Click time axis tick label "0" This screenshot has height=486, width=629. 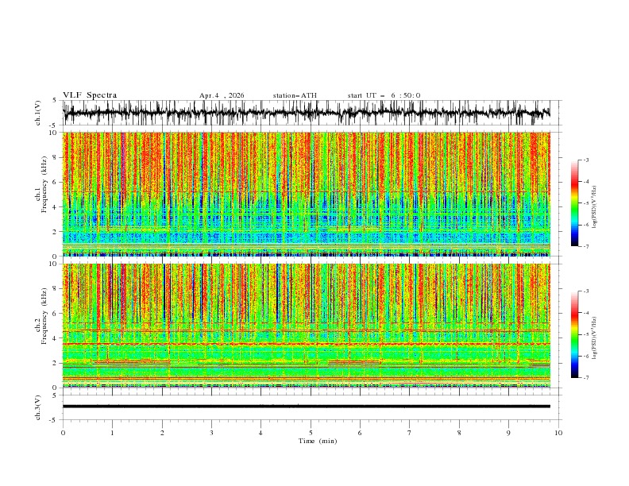[x=63, y=433]
